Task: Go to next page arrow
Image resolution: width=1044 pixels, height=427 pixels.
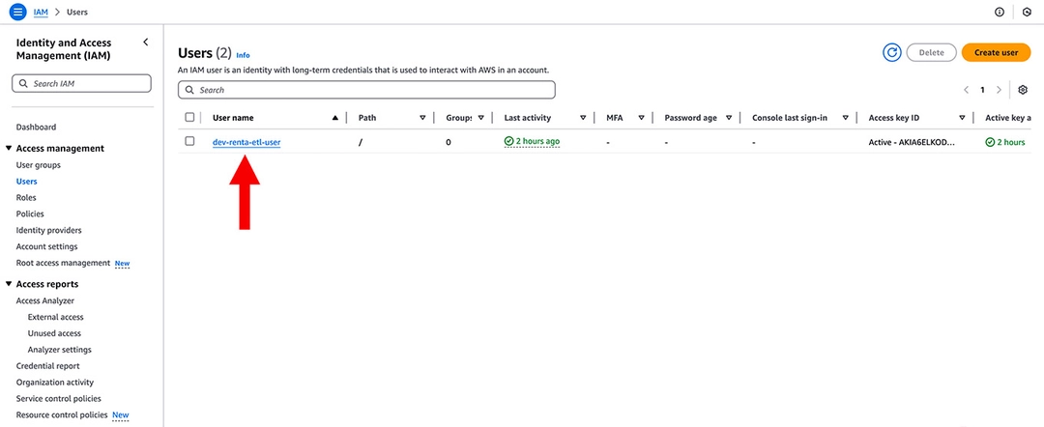Action: tap(999, 90)
